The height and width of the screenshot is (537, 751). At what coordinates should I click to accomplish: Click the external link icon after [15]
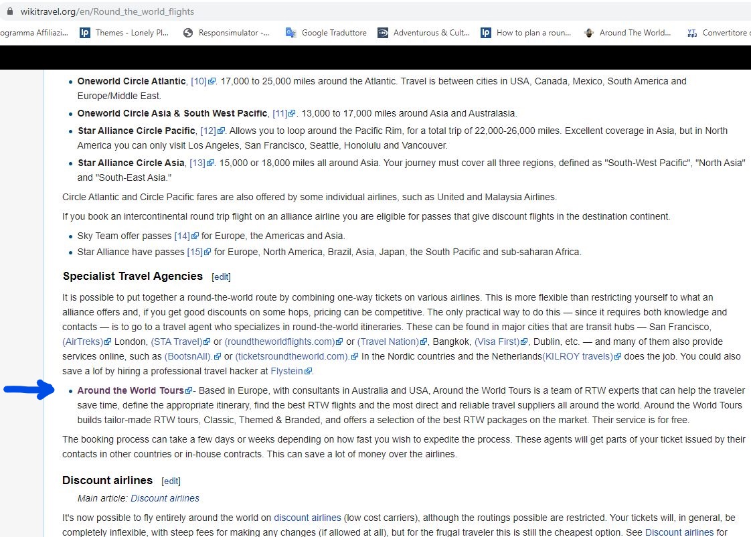tap(207, 252)
